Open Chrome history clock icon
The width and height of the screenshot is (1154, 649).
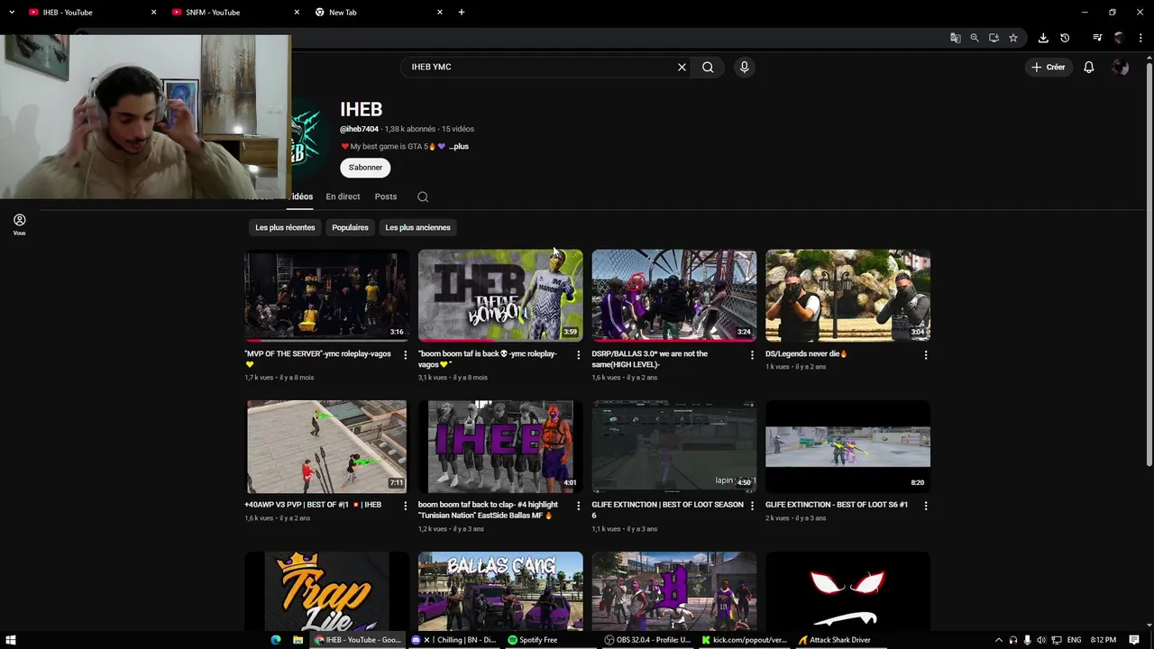(1065, 38)
